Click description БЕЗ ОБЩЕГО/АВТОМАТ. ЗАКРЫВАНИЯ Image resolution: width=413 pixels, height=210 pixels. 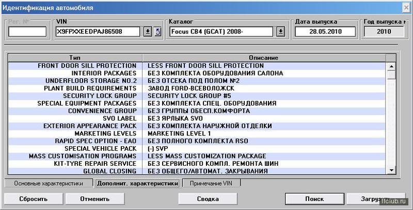click(x=208, y=171)
